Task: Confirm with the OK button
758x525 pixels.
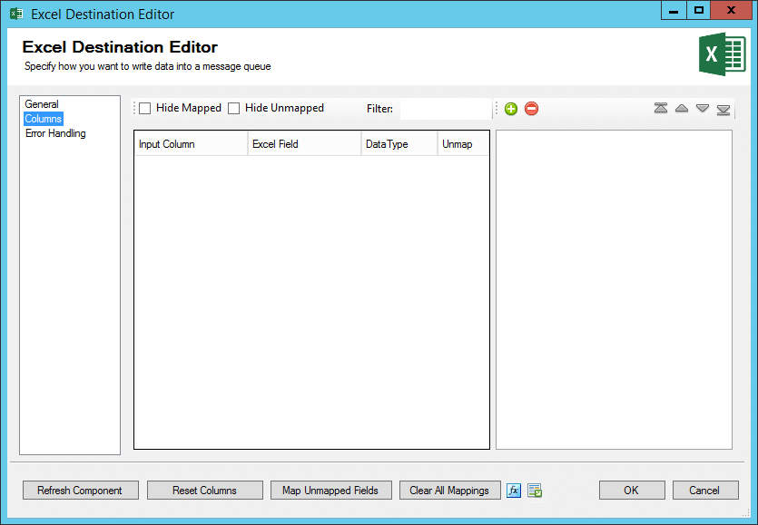Action: [x=632, y=491]
